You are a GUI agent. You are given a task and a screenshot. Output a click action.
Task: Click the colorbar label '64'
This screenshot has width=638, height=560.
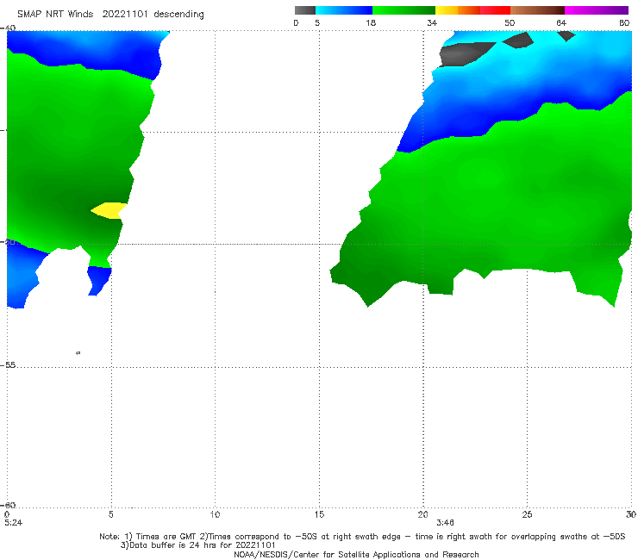point(561,22)
